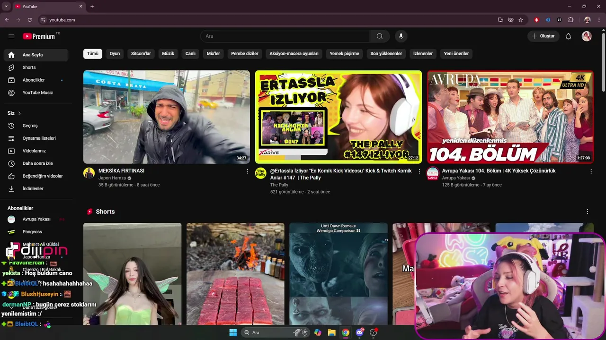
Task: Select the Sitcom'lar filter chip
Action: (141, 54)
